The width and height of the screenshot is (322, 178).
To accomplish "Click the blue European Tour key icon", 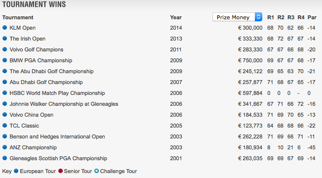I will pos(16,171).
